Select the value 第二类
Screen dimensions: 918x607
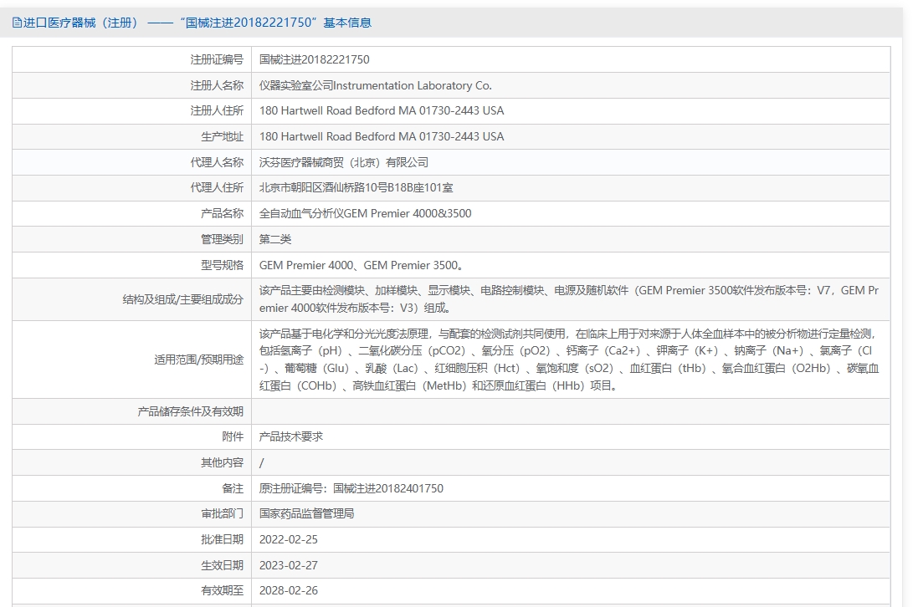(x=275, y=239)
